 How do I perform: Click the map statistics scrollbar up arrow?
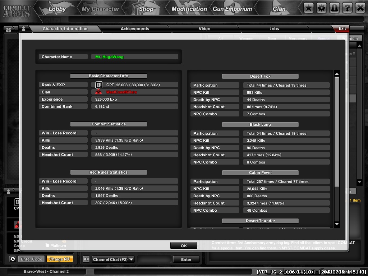(337, 74)
